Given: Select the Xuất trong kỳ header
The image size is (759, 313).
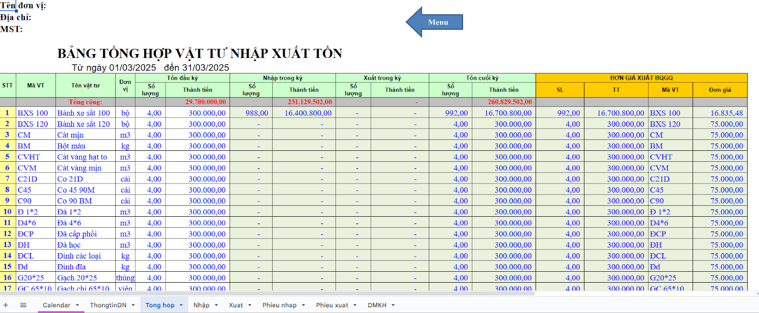Looking at the screenshot, I should 382,78.
